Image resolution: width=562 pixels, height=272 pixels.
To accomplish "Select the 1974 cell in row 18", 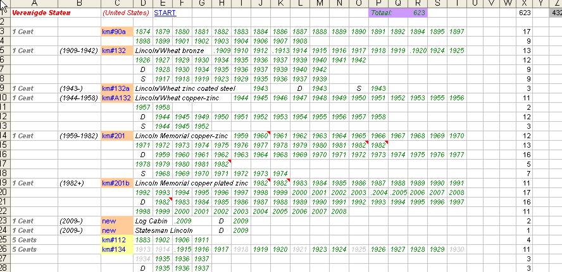I will coord(280,174).
